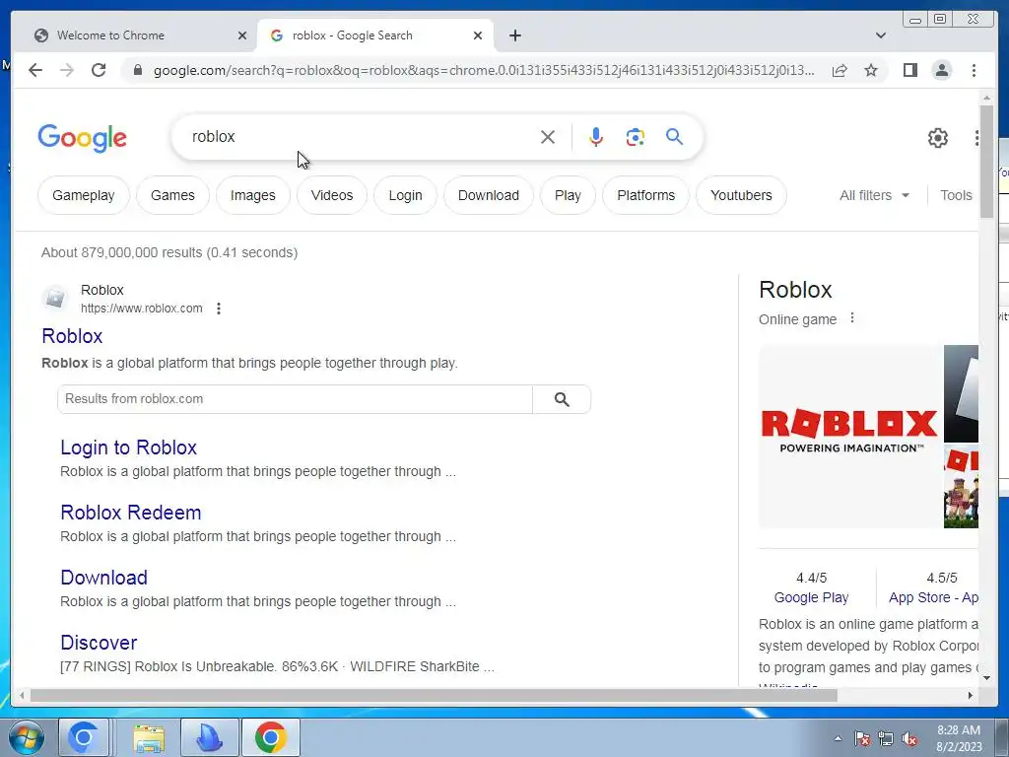Go back to the previous page
1009x757 pixels.
click(35, 70)
